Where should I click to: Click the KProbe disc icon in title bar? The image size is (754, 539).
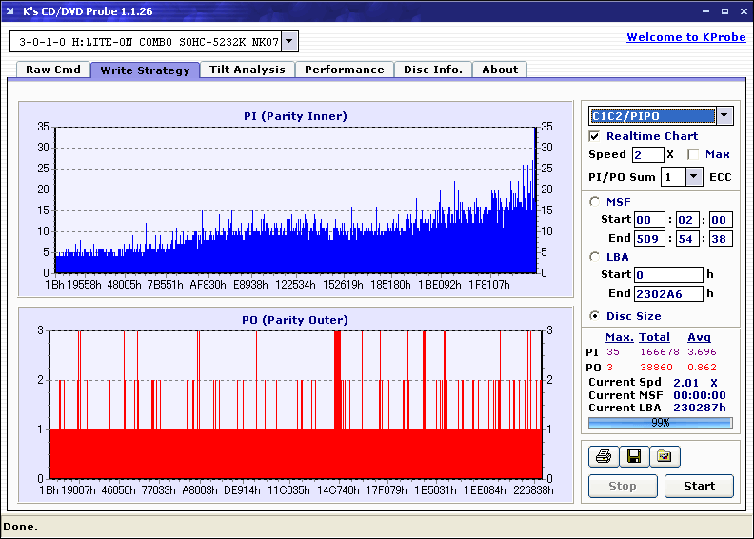10,11
